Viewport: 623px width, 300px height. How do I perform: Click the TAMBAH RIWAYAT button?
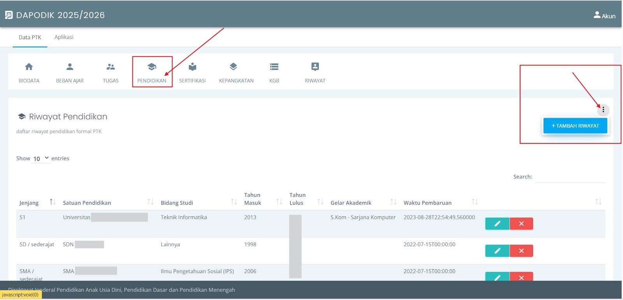[x=575, y=126]
